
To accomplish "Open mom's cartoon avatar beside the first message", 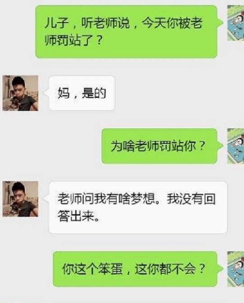I will [x=235, y=23].
